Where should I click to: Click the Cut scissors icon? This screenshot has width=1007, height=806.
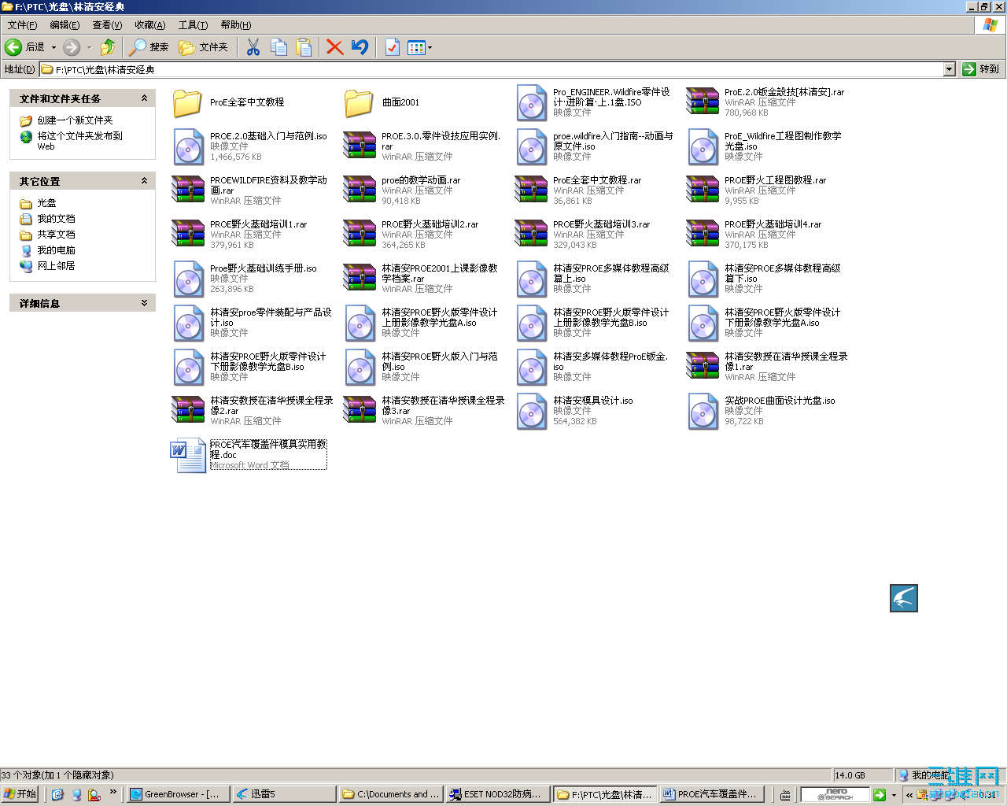tap(253, 47)
